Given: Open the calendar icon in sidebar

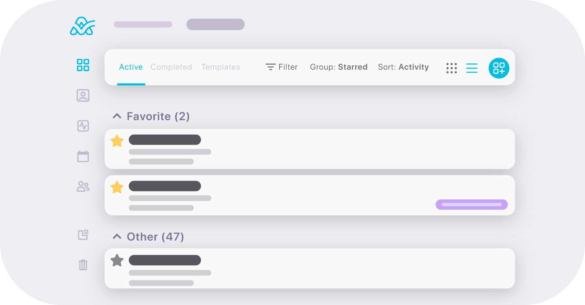Looking at the screenshot, I should tap(83, 156).
